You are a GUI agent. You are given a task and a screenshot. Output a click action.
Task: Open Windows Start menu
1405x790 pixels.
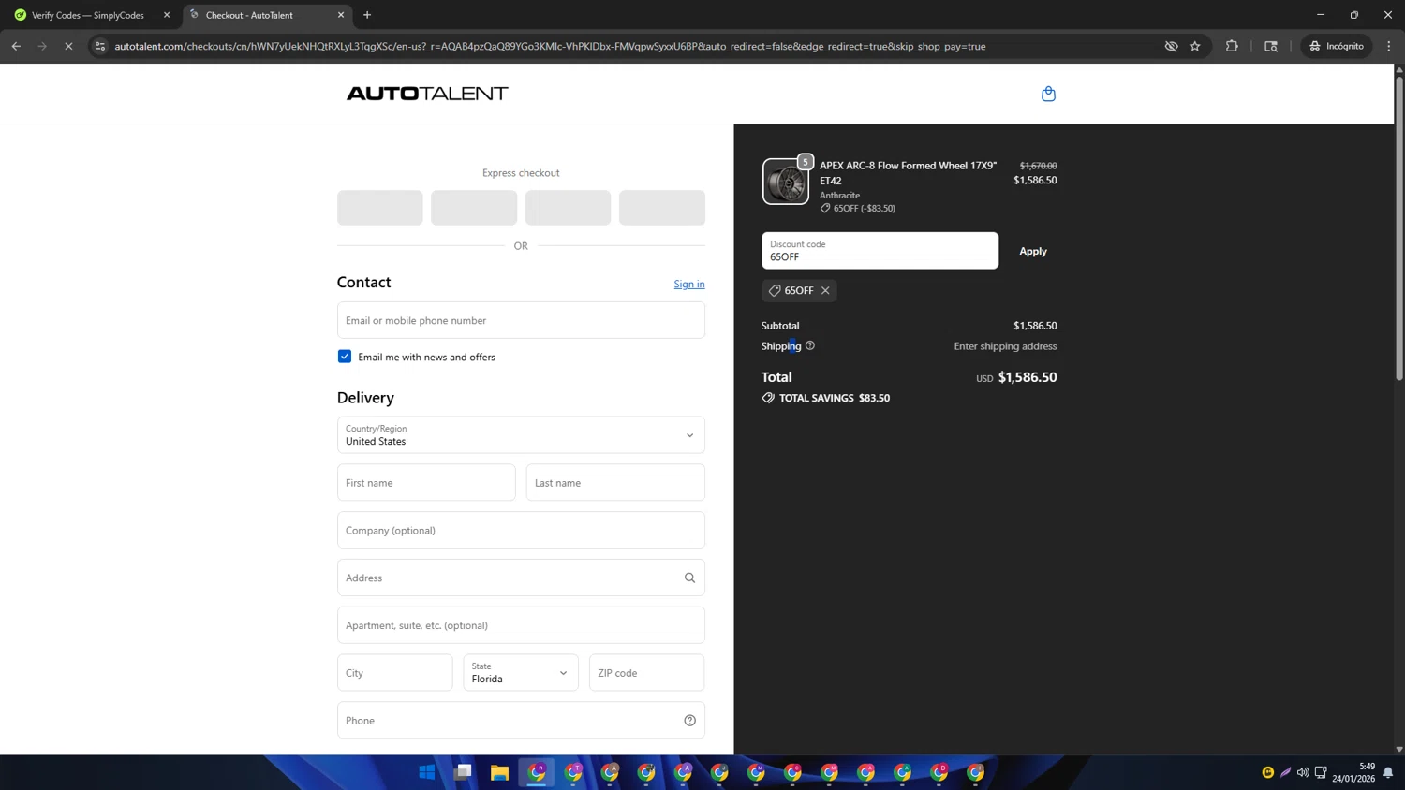(427, 772)
